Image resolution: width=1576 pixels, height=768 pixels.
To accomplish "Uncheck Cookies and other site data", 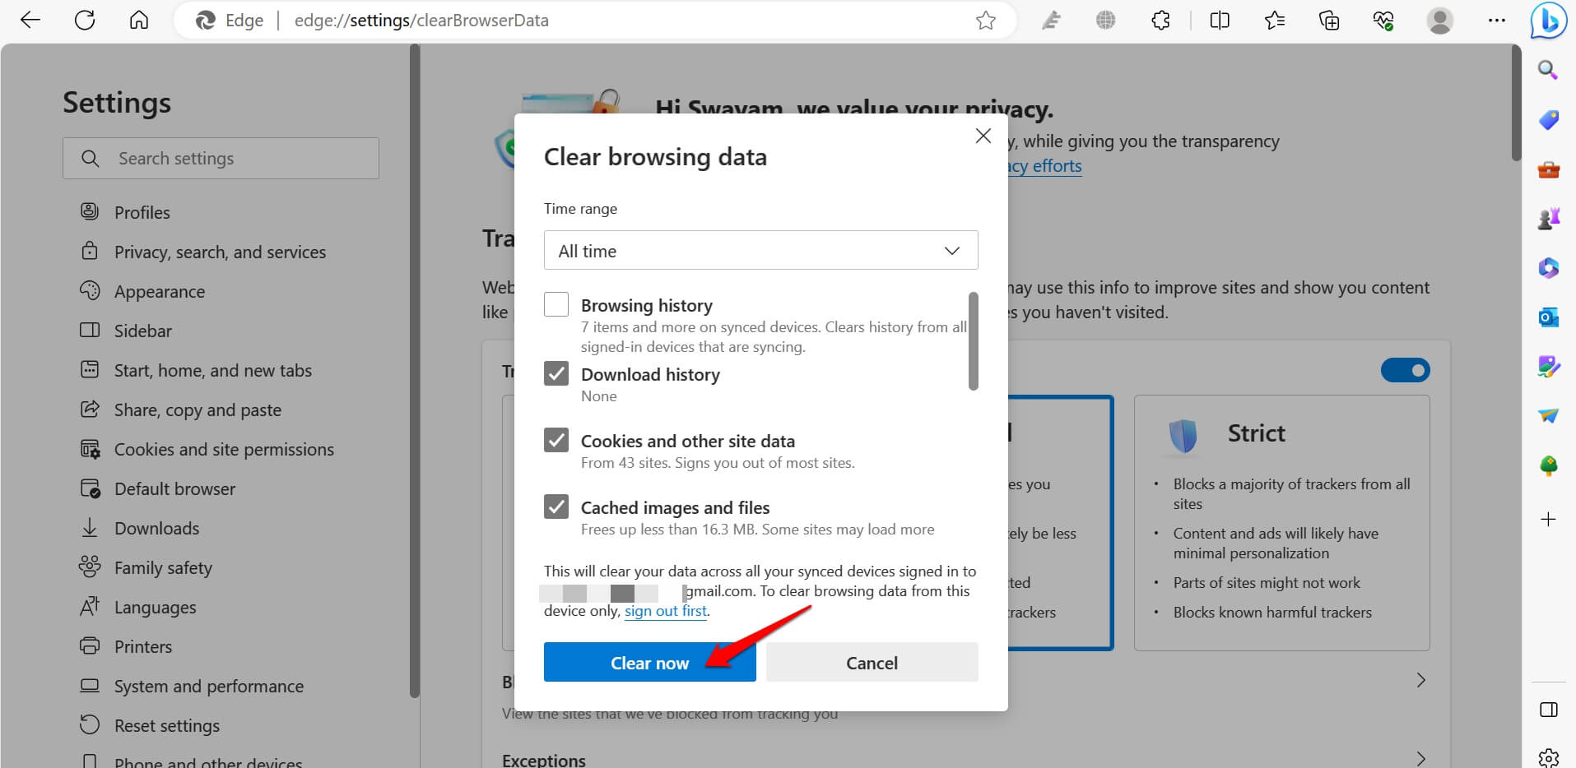I will coord(556,440).
